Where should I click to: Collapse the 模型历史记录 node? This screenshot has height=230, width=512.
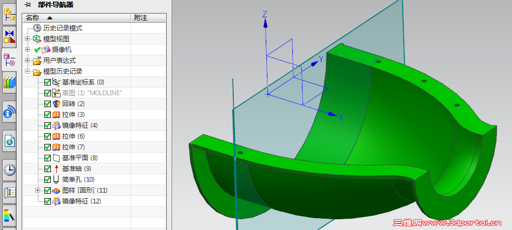28,71
